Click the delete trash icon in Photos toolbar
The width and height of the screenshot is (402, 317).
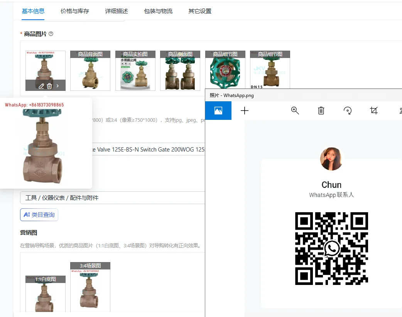321,111
